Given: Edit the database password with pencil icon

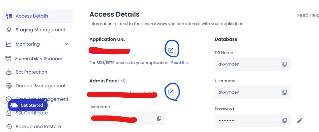Looking at the screenshot, I should [300, 120].
